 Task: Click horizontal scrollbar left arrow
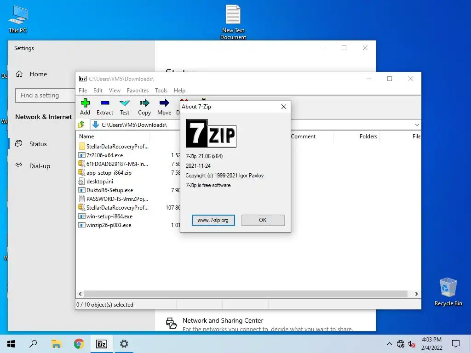pos(80,294)
